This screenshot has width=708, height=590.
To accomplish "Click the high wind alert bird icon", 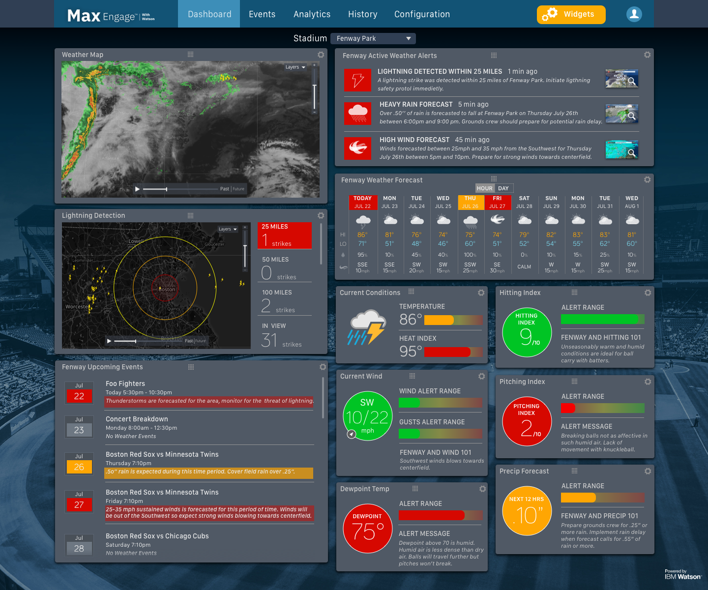I will 357,148.
